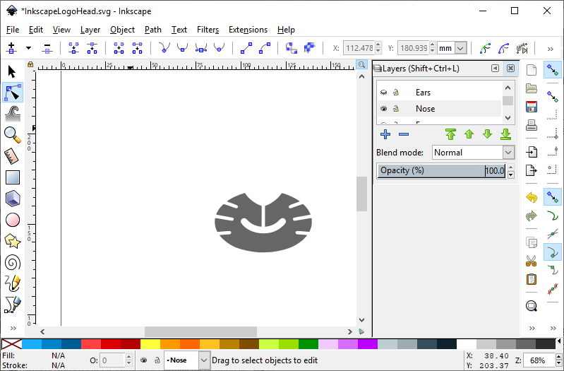Expand toolbox overflow chevron at bottom left

click(13, 328)
